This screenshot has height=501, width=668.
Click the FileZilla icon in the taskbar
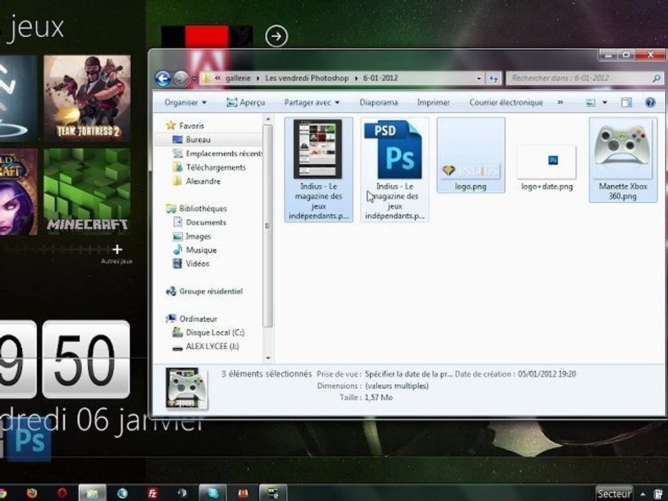pos(152,493)
